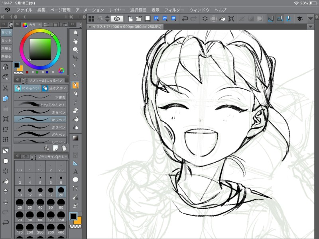Toggle snap to grid clip icon
319x239 pixels.
(288, 19)
